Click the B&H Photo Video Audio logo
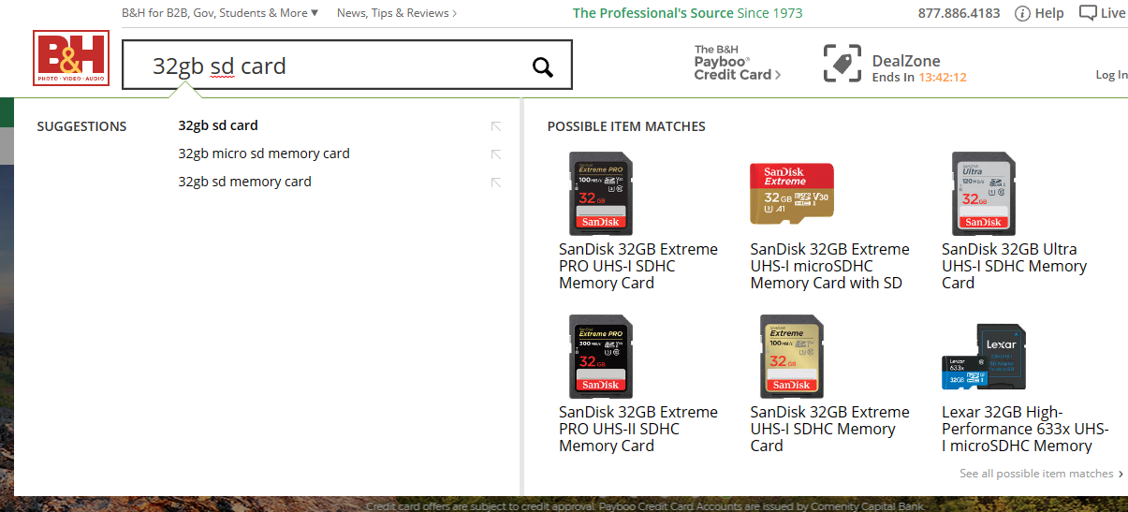 [71, 58]
